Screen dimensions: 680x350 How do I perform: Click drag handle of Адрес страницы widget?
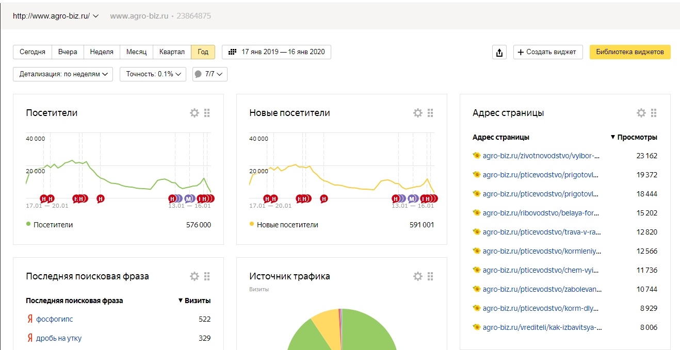tap(654, 113)
